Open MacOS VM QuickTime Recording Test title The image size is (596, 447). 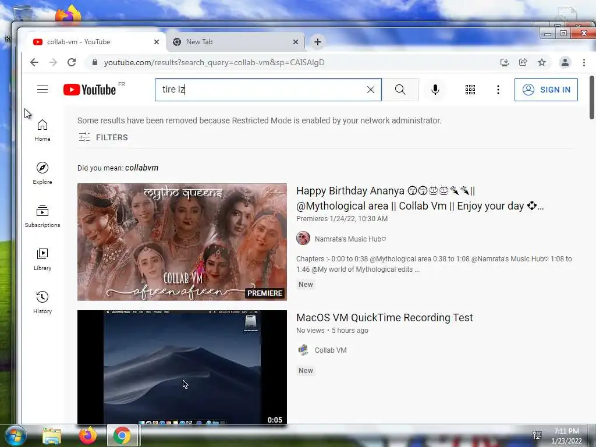tap(384, 317)
